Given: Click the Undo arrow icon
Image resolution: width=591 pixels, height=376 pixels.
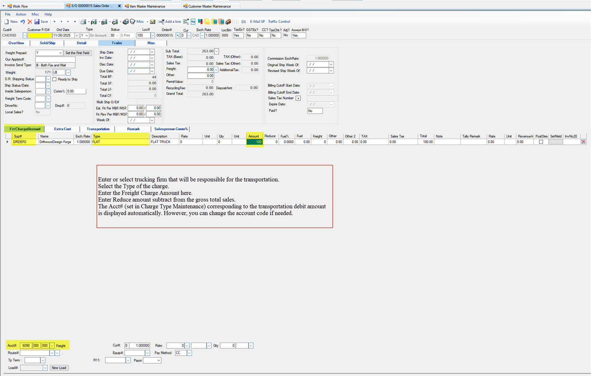Looking at the screenshot, I should (22, 22).
